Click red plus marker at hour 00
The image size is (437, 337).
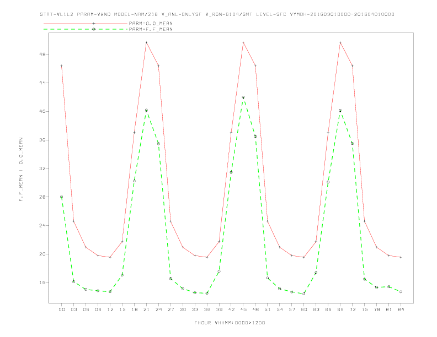62,66
